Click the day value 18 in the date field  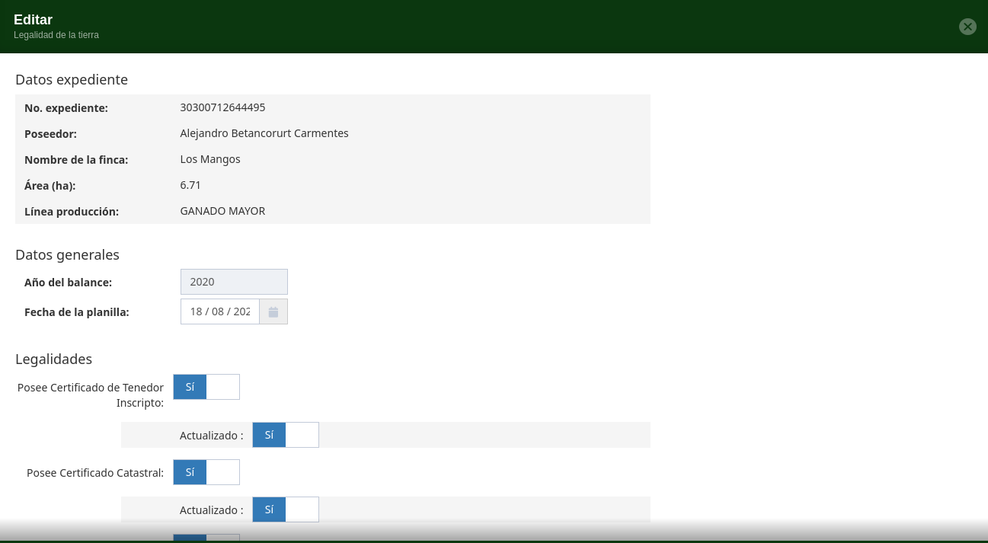pos(197,311)
